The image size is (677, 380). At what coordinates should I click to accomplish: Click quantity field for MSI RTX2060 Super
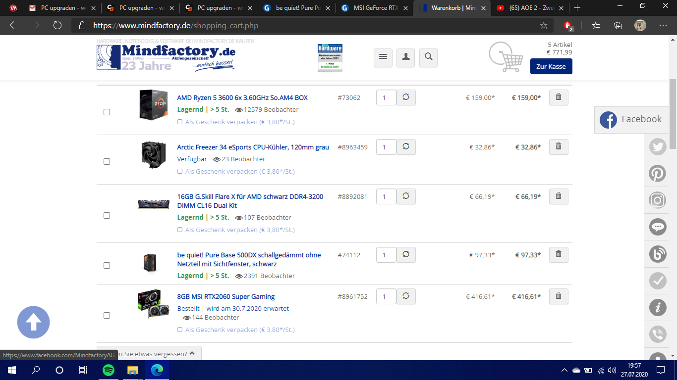click(x=386, y=296)
